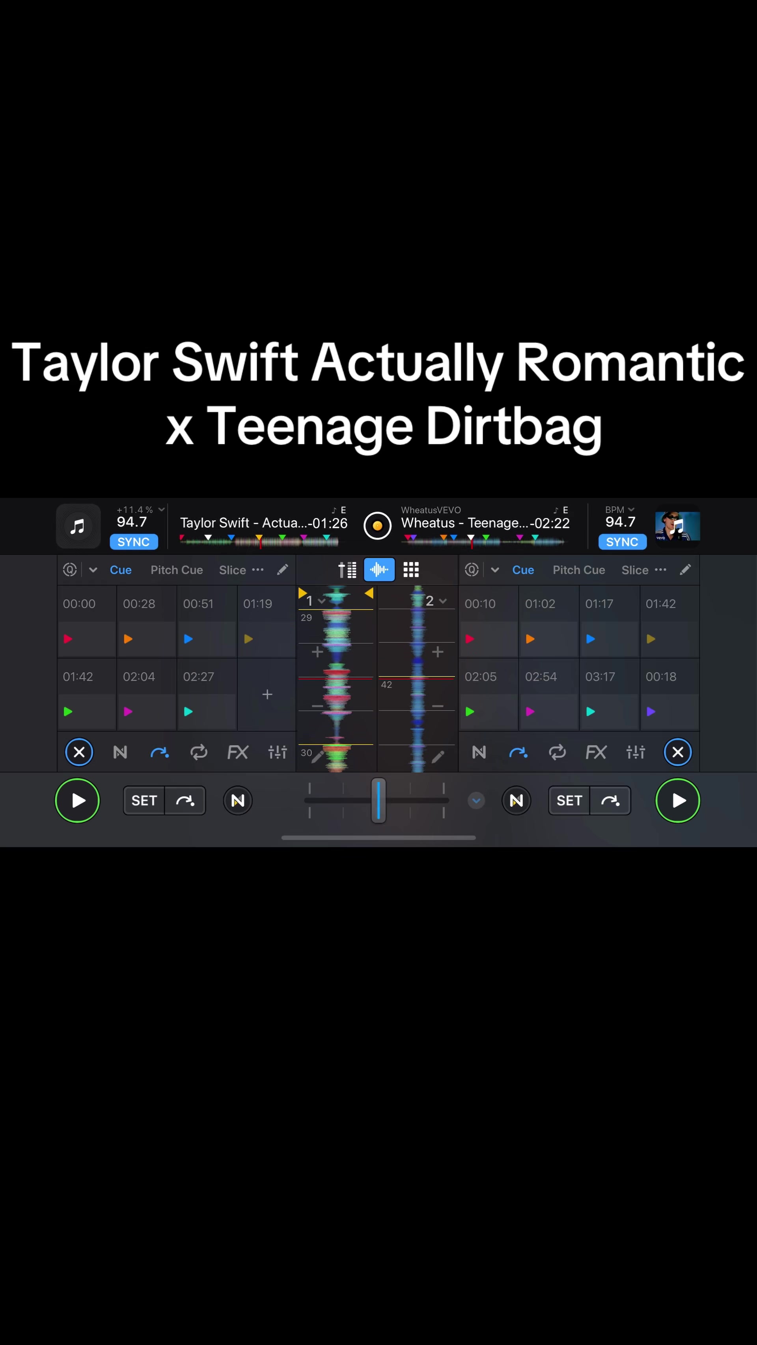
Task: Select the Slice tab on deck 2
Action: (x=635, y=570)
